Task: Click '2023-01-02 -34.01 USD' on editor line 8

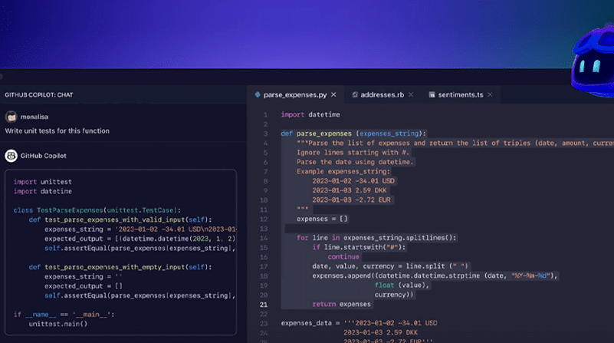Action: coord(353,181)
